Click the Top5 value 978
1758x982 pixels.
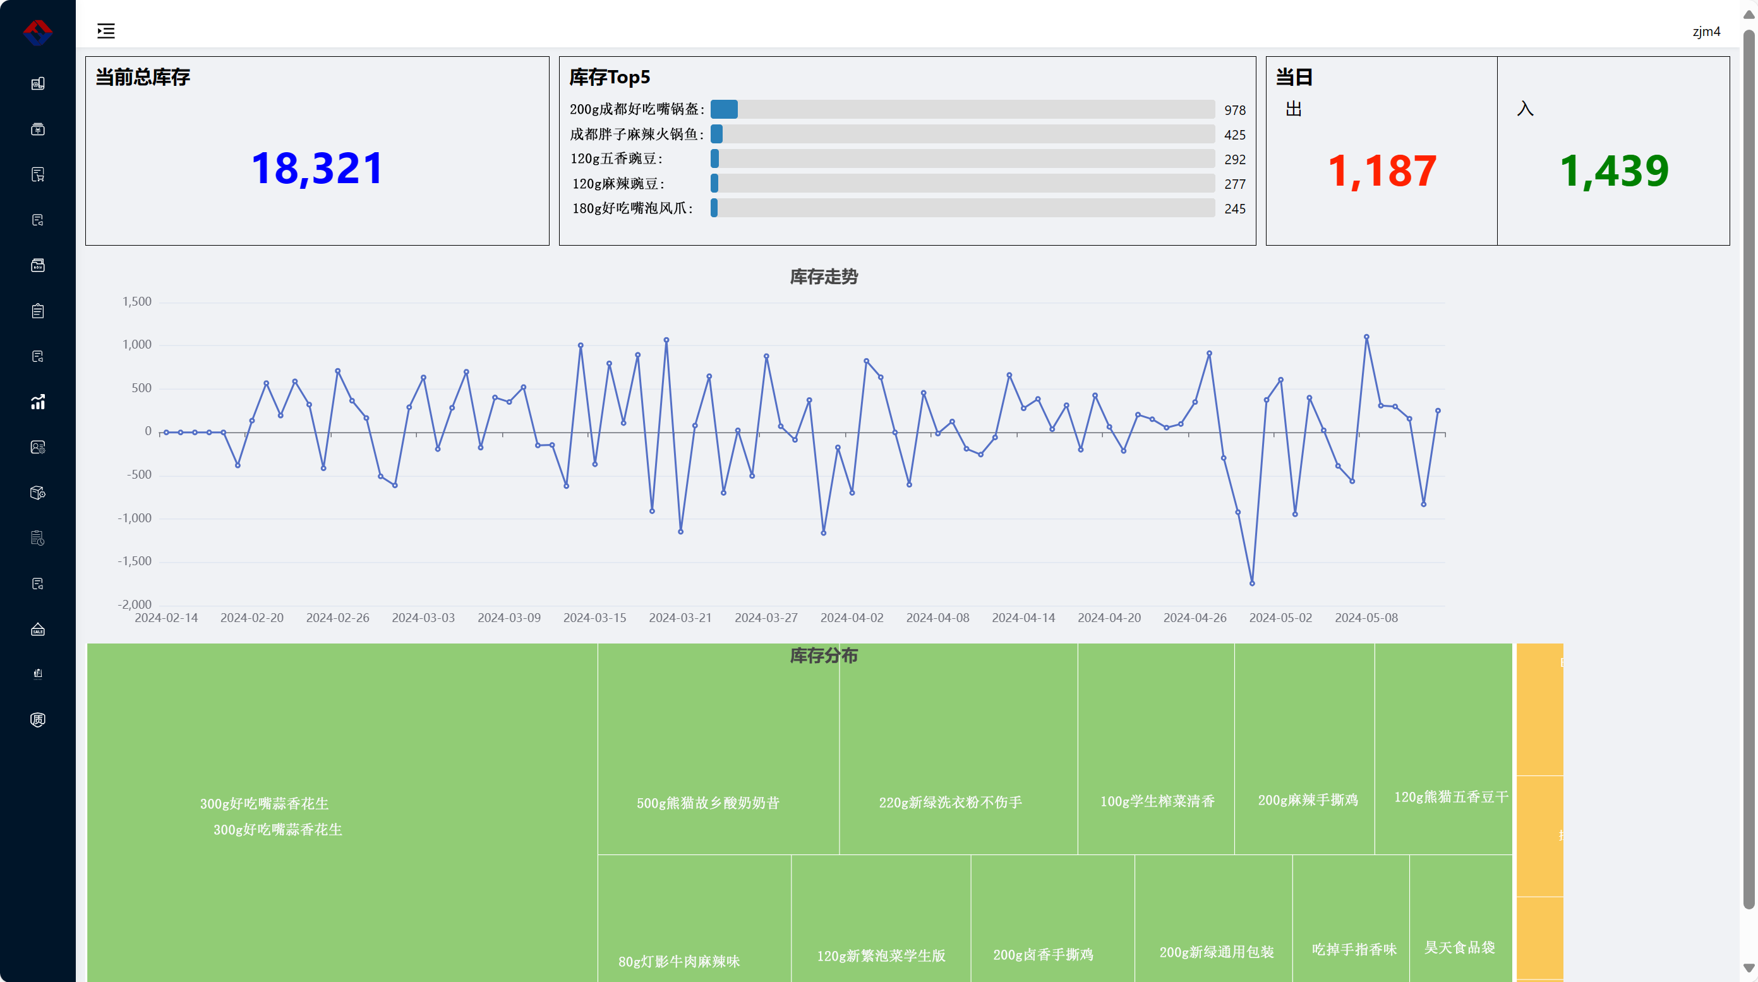click(x=1234, y=110)
